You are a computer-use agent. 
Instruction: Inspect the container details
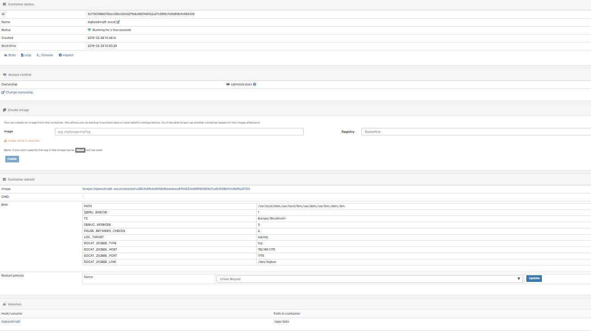pyautogui.click(x=66, y=55)
